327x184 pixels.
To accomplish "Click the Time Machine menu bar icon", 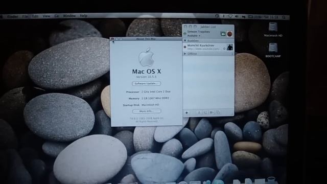I will tap(217, 16).
